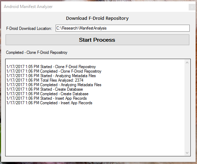The width and height of the screenshot is (197, 164).
Task: Select log line 'Completed - Analyzing Metadata Files'
Action: (54, 85)
